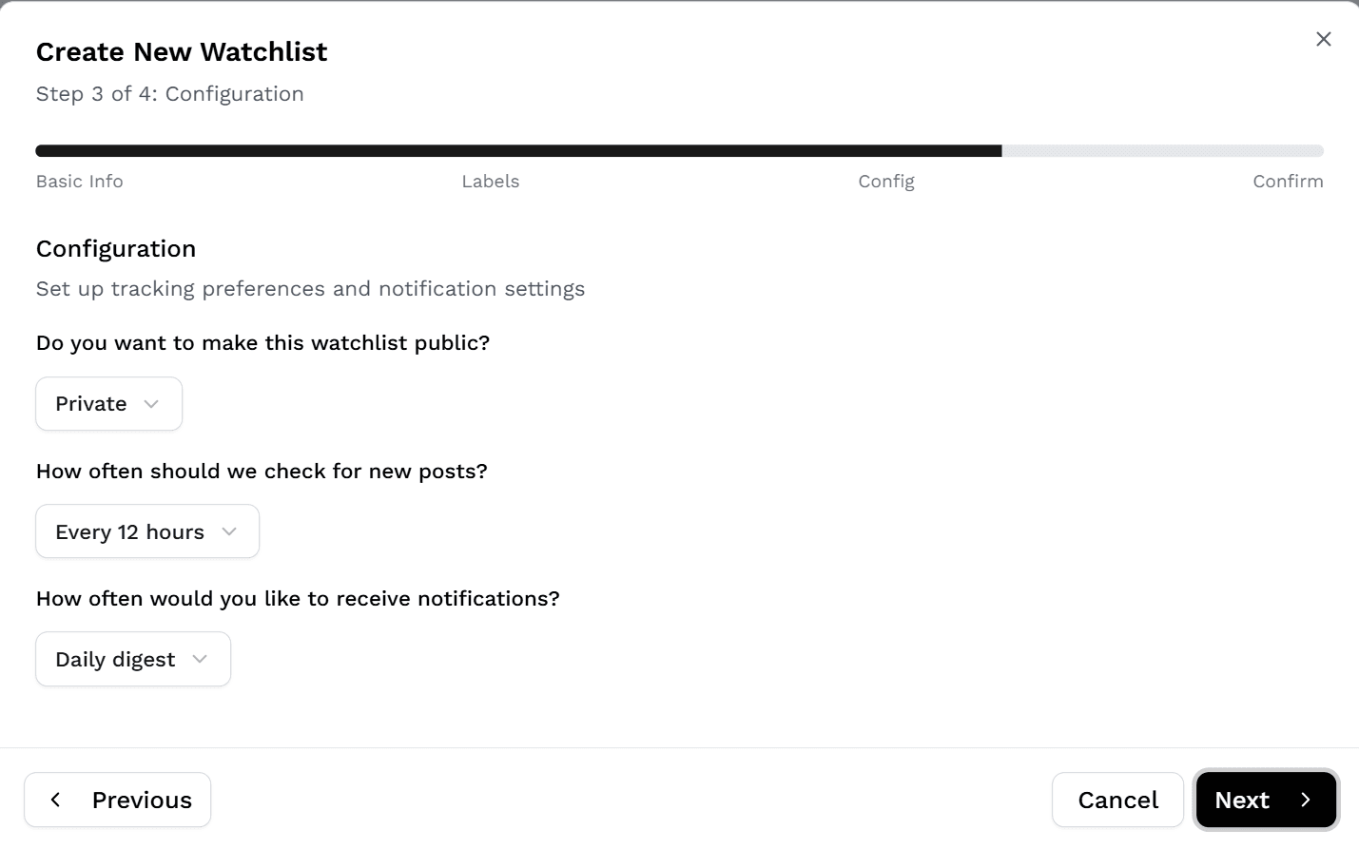Click the X icon to dismiss the dialog
Viewport: 1359px width, 849px height.
click(1323, 39)
